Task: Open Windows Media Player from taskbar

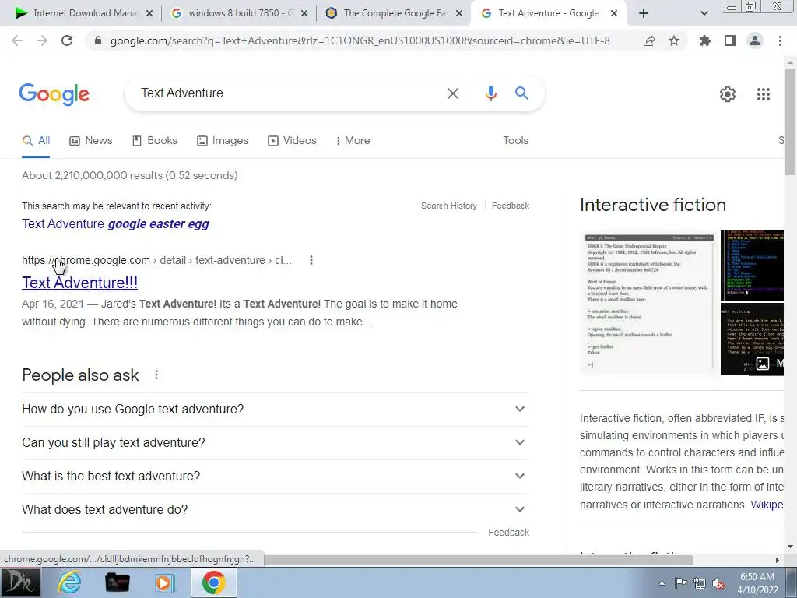Action: point(164,582)
